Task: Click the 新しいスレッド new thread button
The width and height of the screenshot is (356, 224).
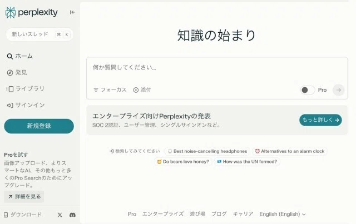Action: (x=39, y=34)
